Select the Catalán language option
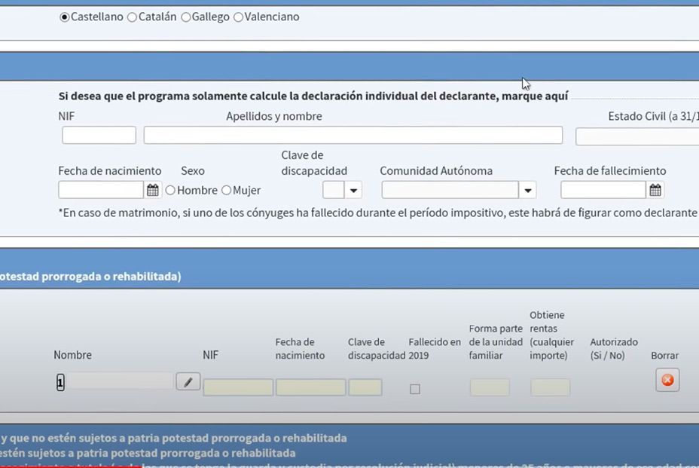699x468 pixels. pyautogui.click(x=132, y=16)
